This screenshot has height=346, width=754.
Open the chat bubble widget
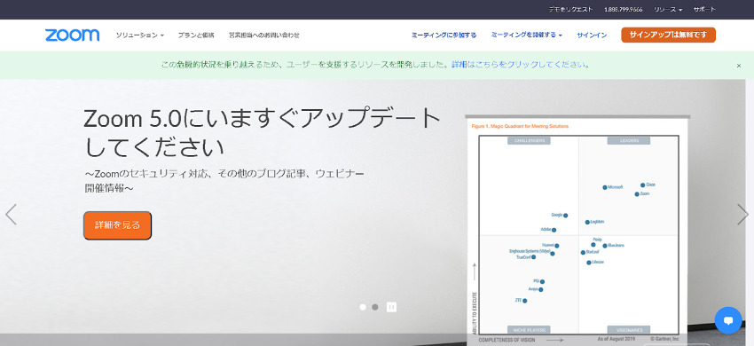pyautogui.click(x=728, y=320)
